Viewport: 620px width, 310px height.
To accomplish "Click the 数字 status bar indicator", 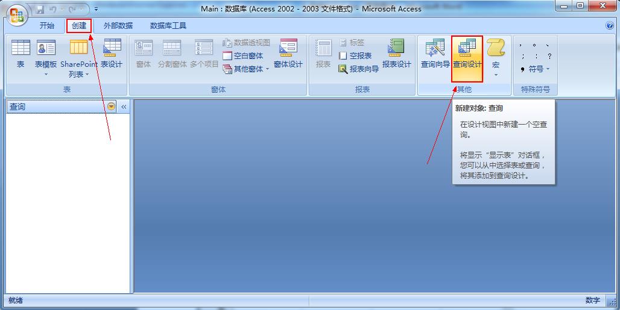I will click(593, 300).
